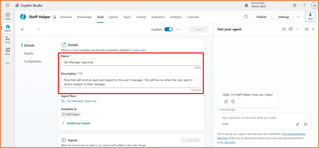The image size is (319, 148).
Task: Open the See terms link
Action: point(230,142)
